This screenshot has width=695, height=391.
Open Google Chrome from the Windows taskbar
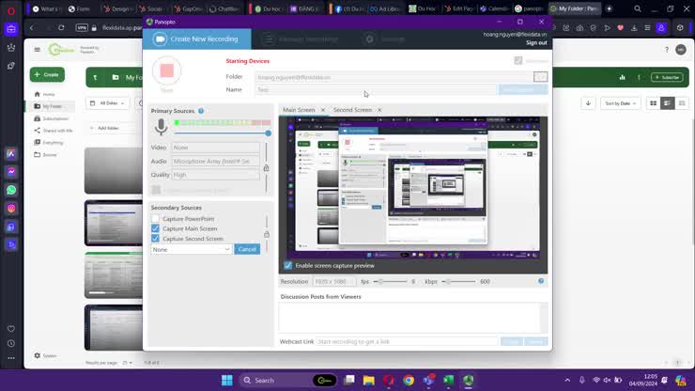[409, 381]
